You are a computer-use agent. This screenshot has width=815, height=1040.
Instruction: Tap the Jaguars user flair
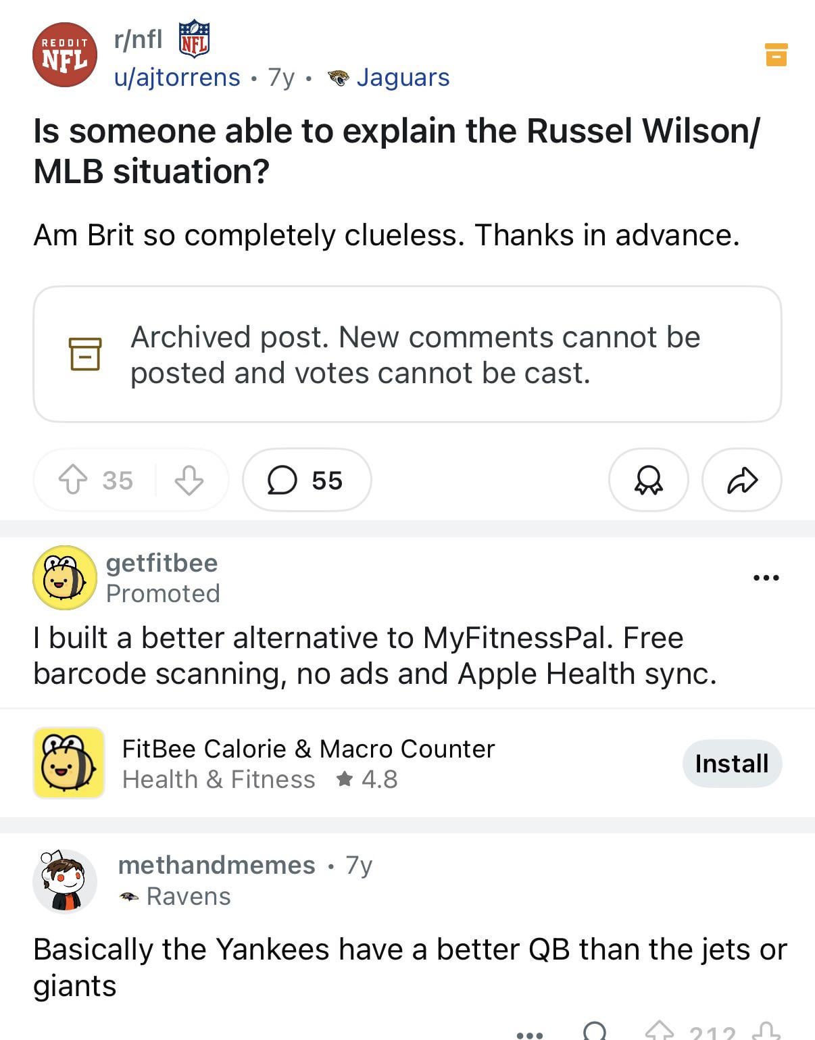403,78
